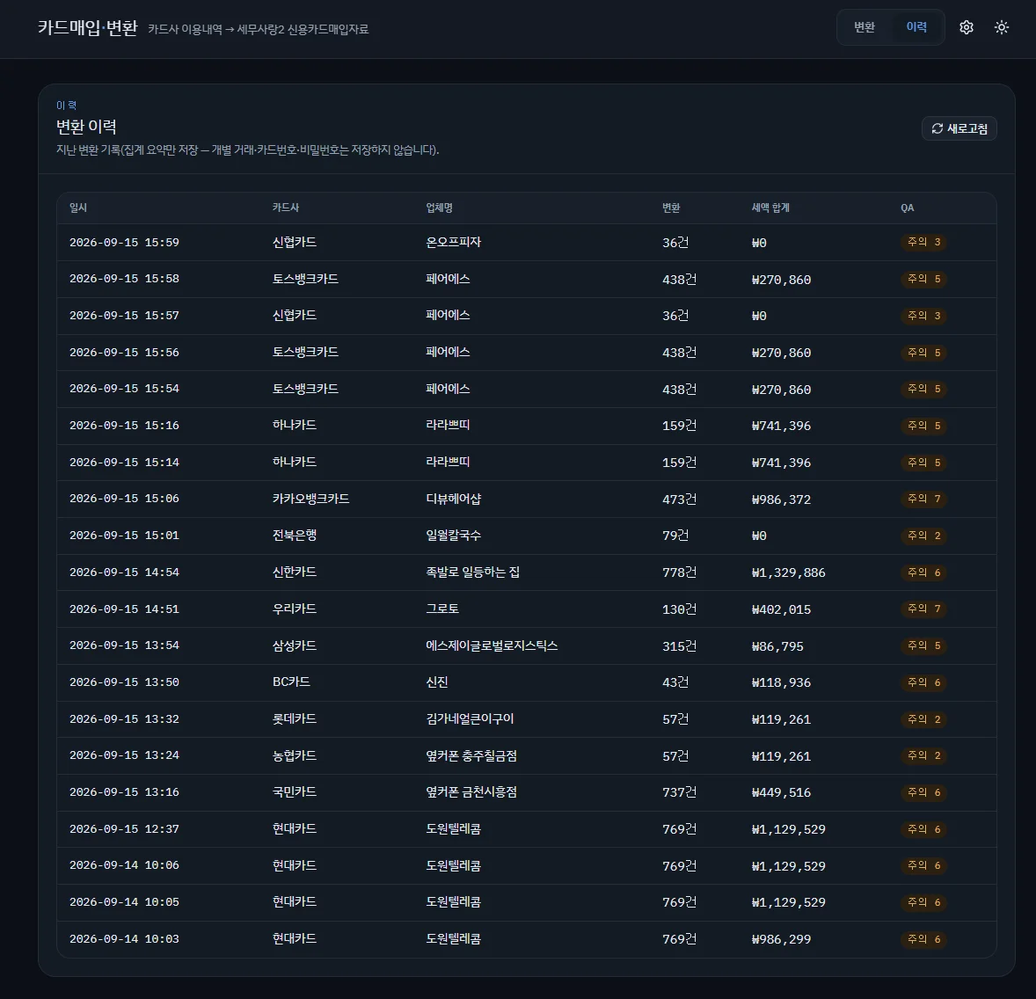Screen dimensions: 1036x999
Task: Select the timestamp 2026-09-15 15:59
Action: pos(124,243)
